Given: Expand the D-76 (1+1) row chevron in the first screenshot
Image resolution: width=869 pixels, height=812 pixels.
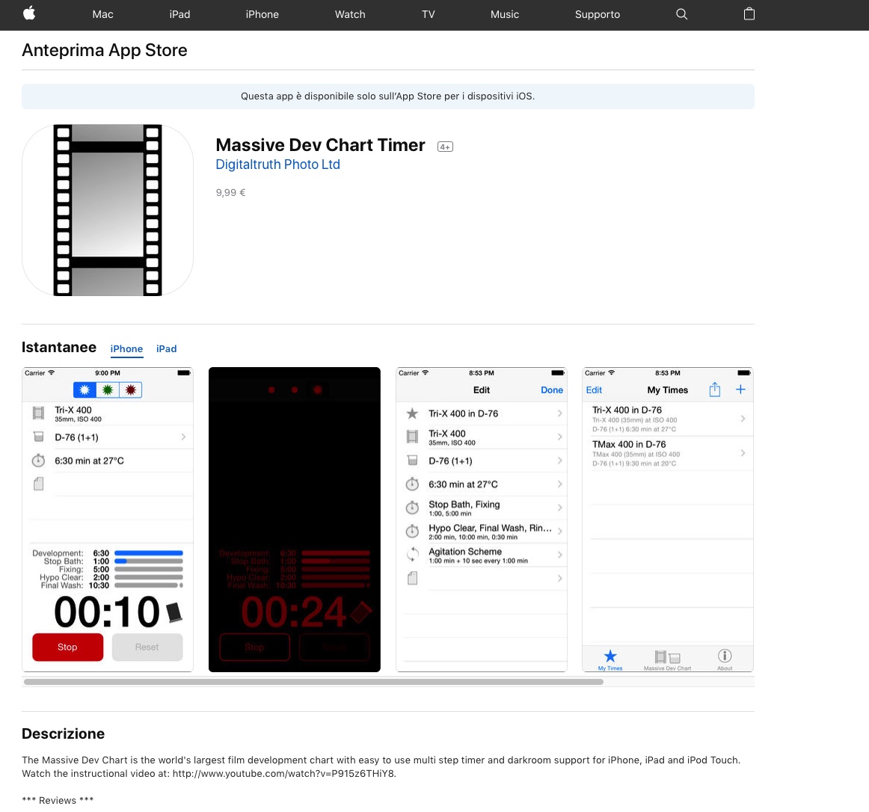Looking at the screenshot, I should point(183,437).
